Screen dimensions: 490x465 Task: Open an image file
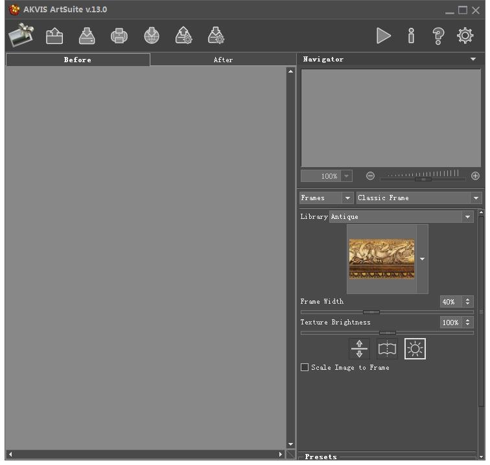point(54,36)
